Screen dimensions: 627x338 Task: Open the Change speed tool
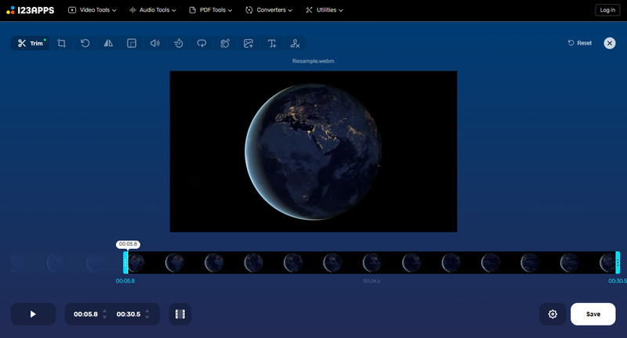(179, 43)
